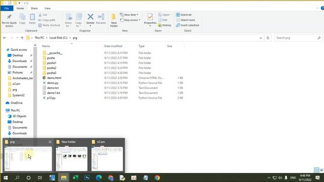Open Windows Start menu
This screenshot has width=324, height=182.
point(6,177)
